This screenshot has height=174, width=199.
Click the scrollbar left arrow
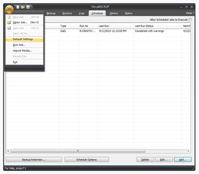click(8, 151)
